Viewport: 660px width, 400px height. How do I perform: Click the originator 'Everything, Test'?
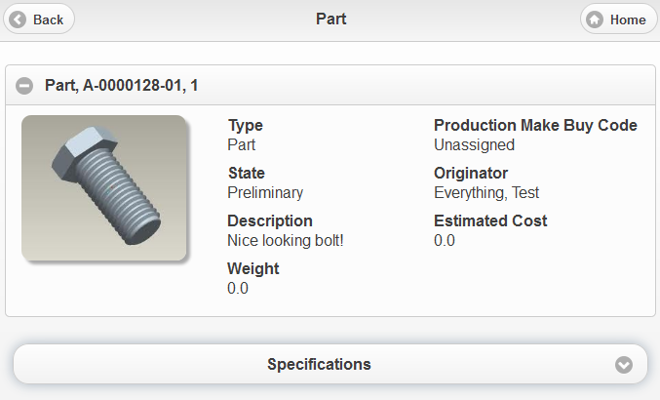(x=486, y=193)
